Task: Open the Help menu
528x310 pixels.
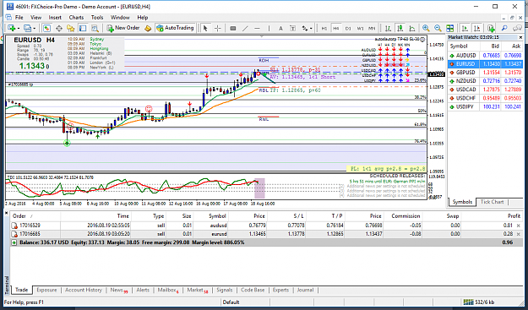Action: [143, 18]
